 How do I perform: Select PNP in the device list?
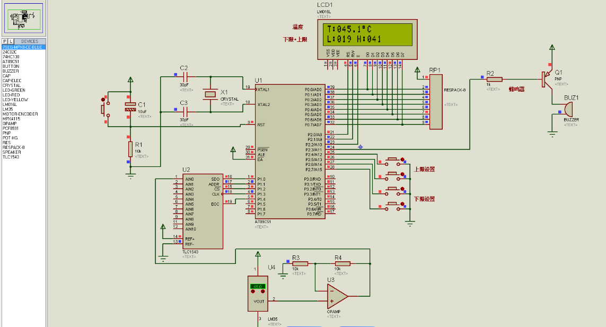[6, 133]
